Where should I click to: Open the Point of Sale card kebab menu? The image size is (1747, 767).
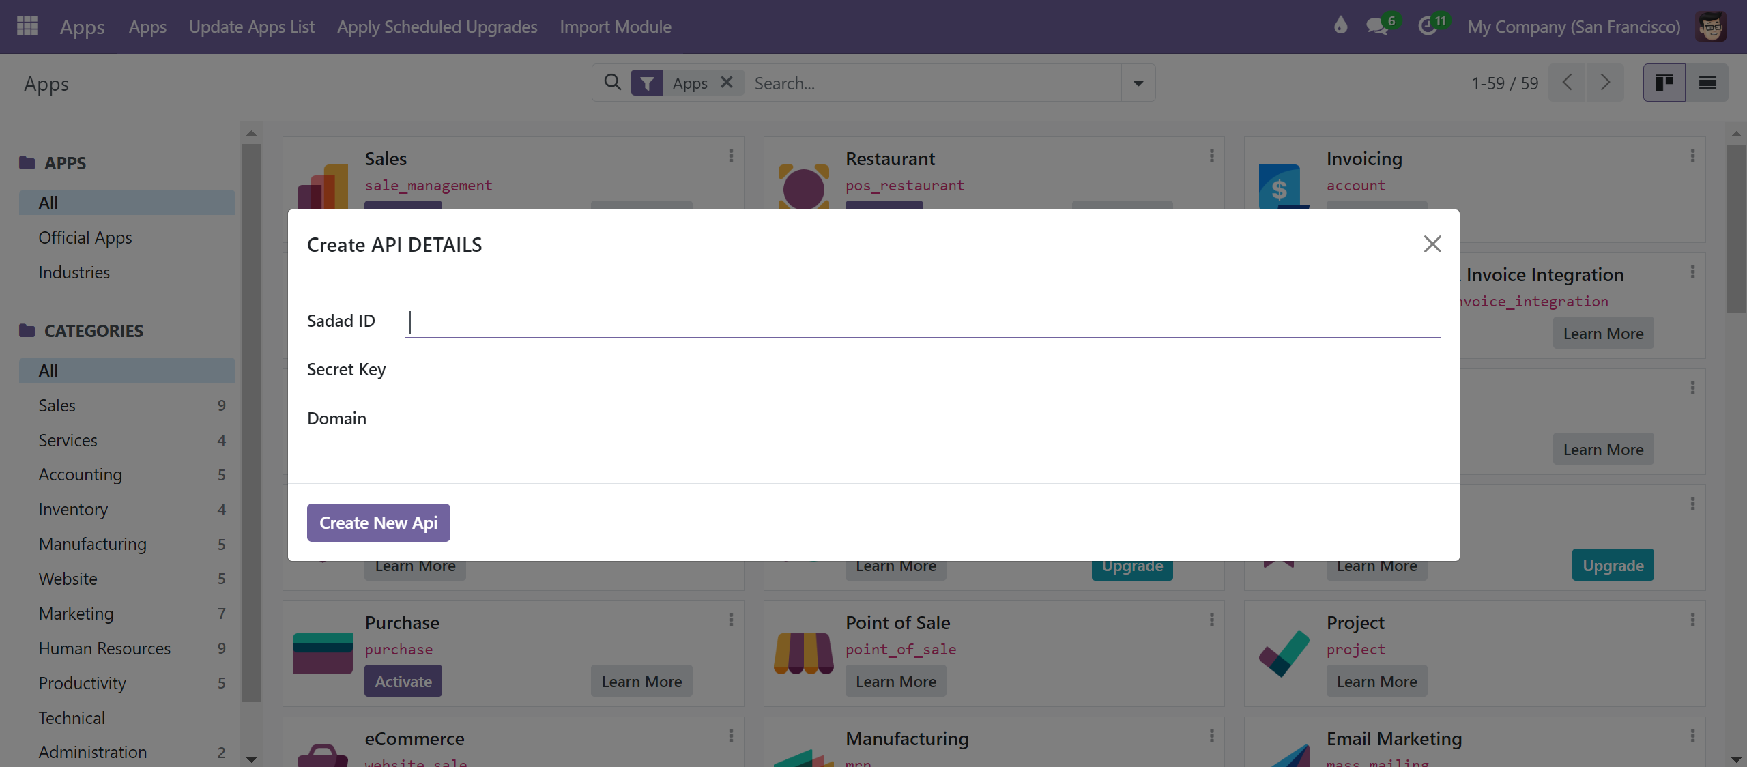click(x=1212, y=620)
